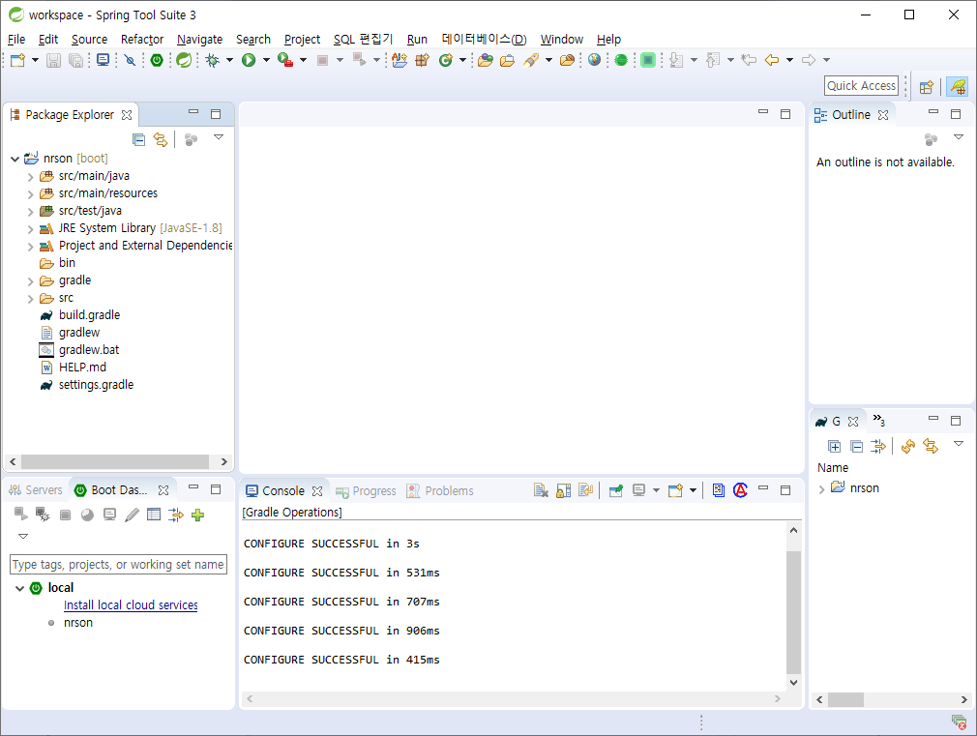Click the Gradle view horizontal scrollbar thumb

pyautogui.click(x=845, y=700)
